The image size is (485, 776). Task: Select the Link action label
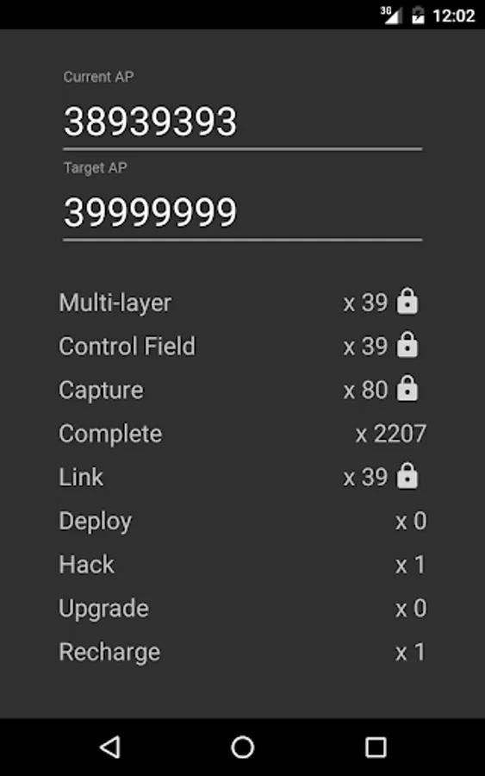point(81,477)
